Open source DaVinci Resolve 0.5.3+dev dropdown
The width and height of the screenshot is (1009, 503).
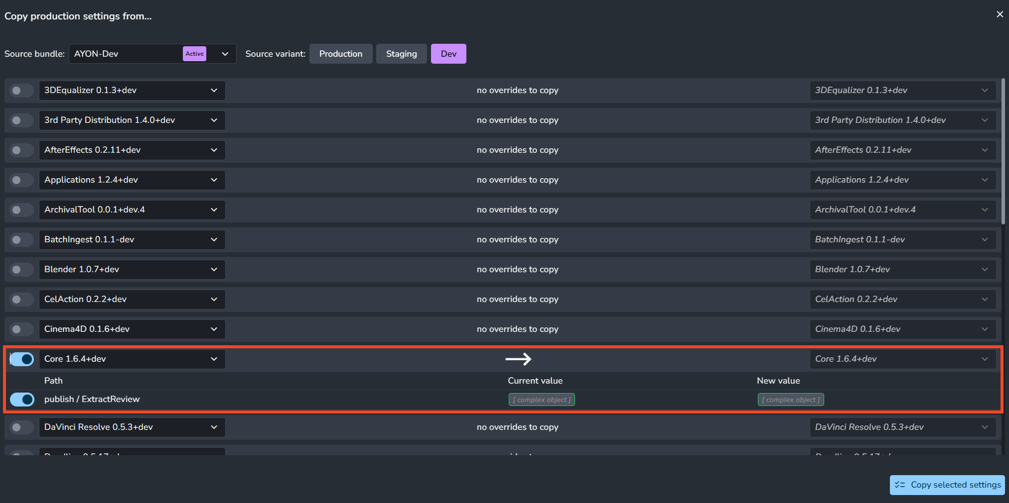click(x=132, y=427)
